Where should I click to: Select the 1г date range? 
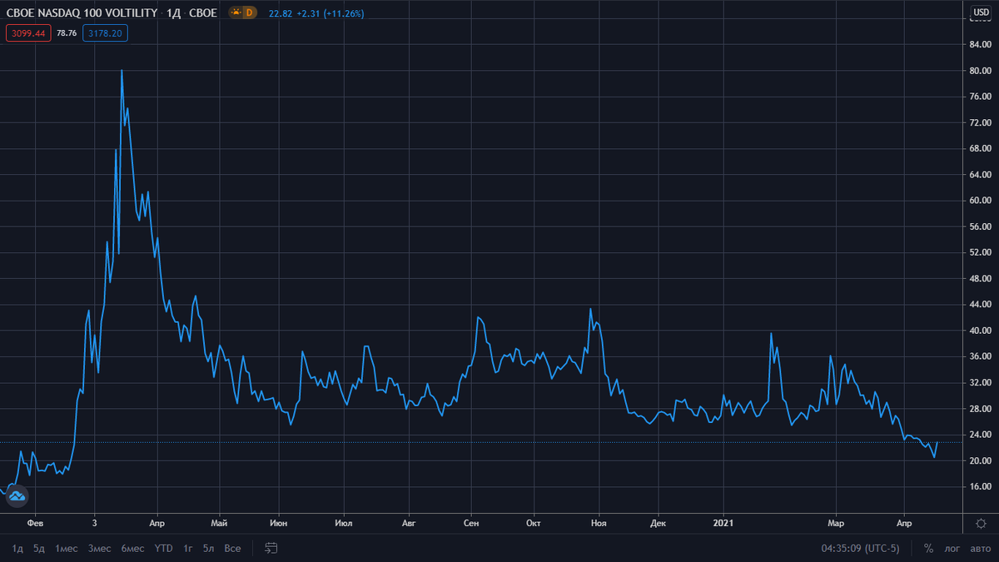click(186, 549)
